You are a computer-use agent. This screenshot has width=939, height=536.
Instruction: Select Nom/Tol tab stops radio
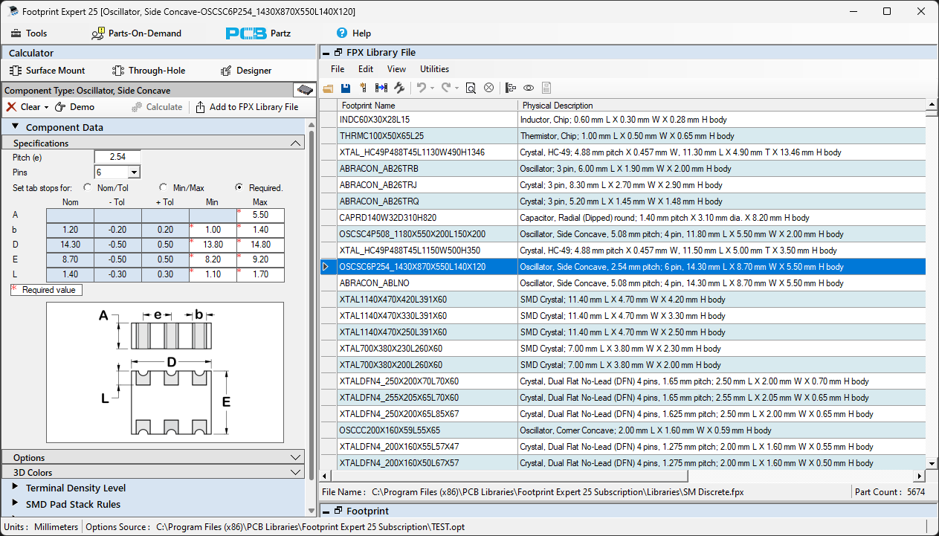pyautogui.click(x=88, y=187)
